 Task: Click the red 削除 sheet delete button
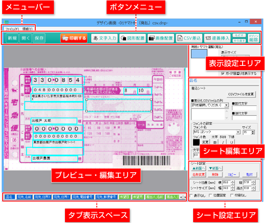pyautogui.click(x=215, y=174)
